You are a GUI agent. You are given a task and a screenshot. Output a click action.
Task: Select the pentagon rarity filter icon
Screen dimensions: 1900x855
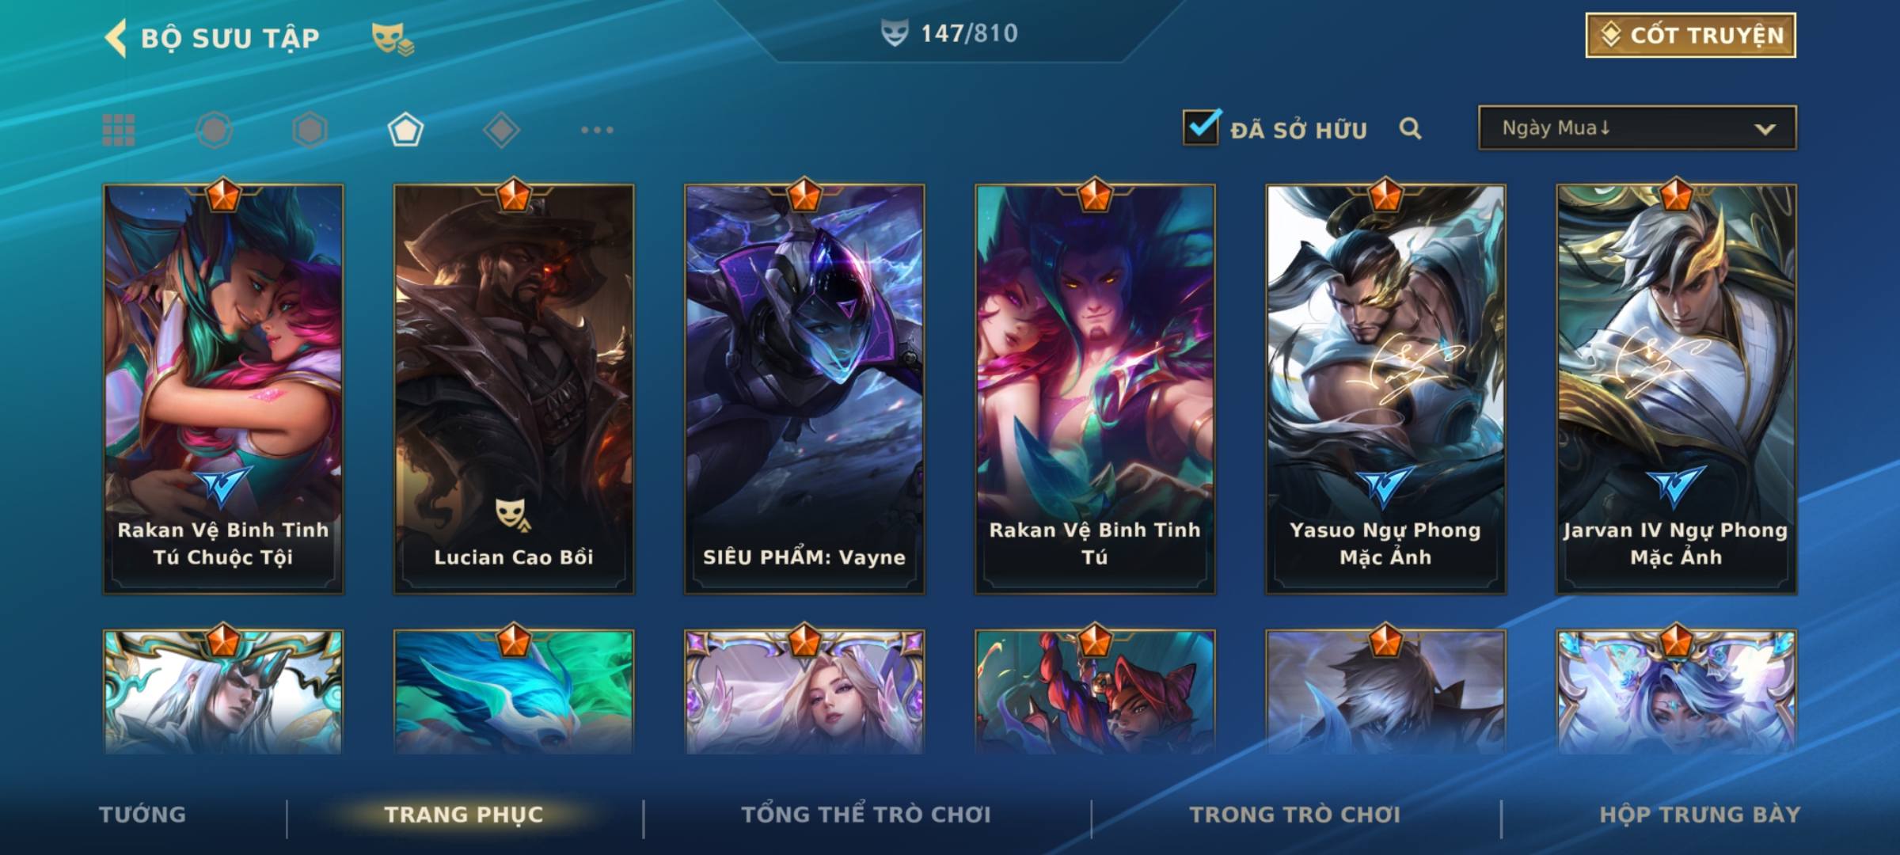tap(405, 130)
